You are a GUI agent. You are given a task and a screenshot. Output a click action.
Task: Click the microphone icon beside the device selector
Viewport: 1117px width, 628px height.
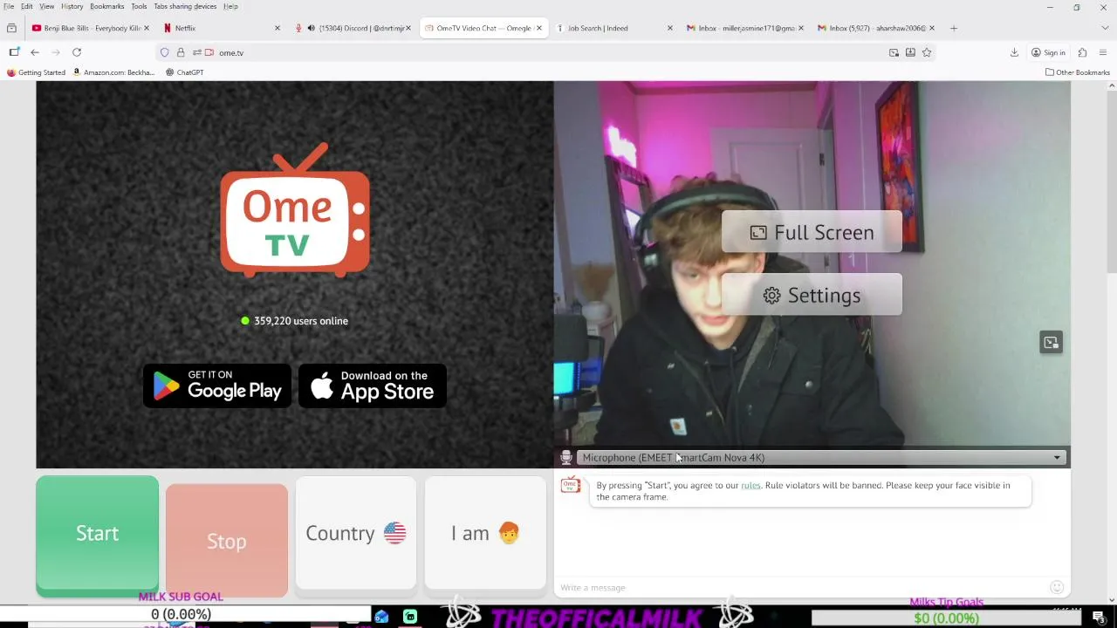pos(566,457)
